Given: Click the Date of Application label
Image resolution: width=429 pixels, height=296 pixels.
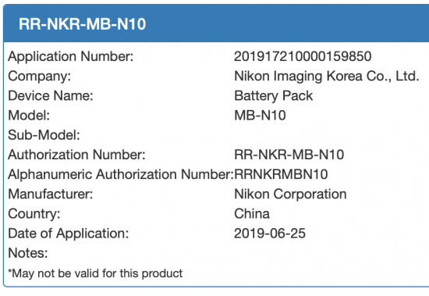Looking at the screenshot, I should coord(68,234).
